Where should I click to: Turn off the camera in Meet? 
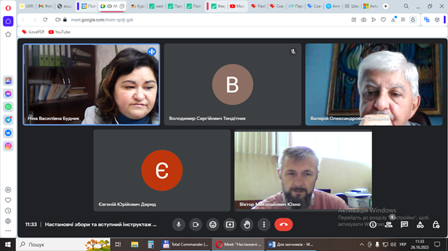(x=196, y=225)
